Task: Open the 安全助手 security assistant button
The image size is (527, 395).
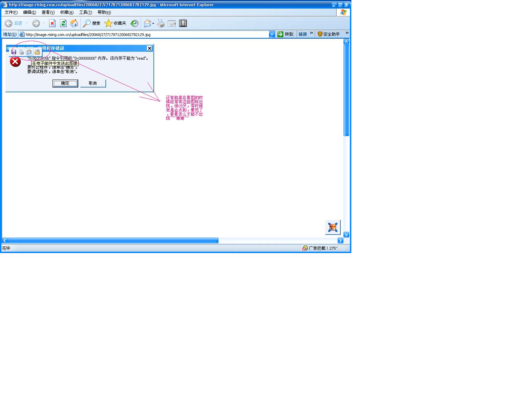Action: [329, 34]
